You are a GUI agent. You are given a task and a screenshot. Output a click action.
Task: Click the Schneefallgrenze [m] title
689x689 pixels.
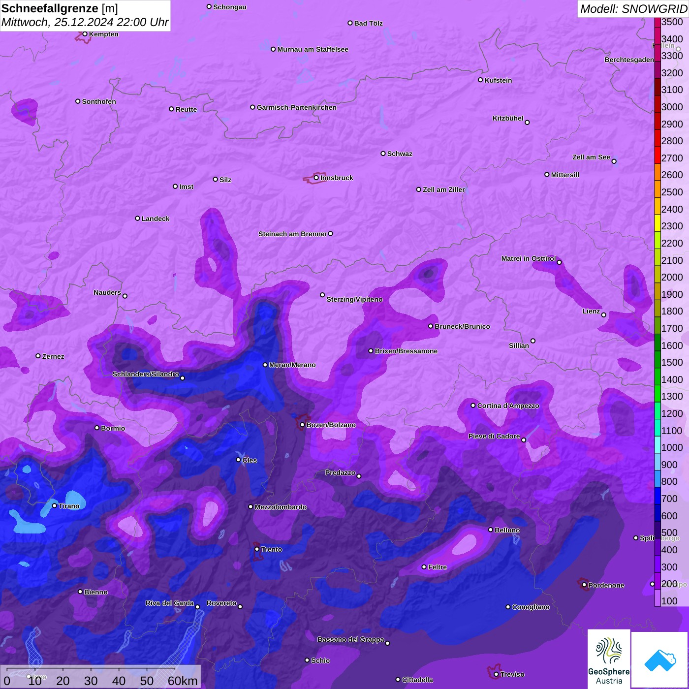tap(60, 8)
